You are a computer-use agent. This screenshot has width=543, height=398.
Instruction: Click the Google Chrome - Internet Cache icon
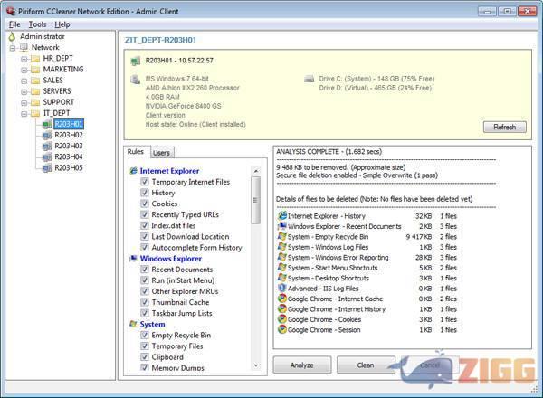[x=281, y=298]
